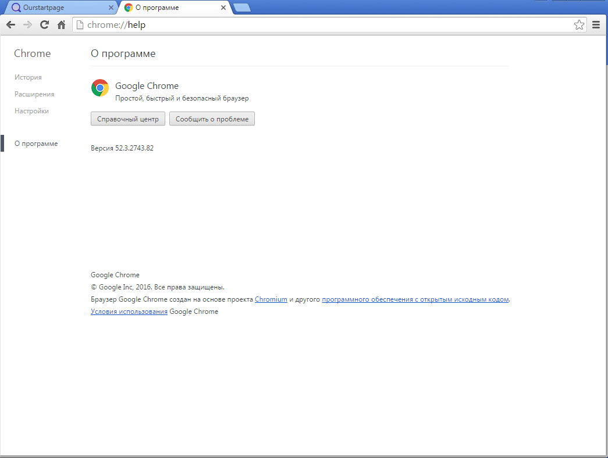
Task: Click the Сообщить о проблеме button
Action: (x=212, y=119)
